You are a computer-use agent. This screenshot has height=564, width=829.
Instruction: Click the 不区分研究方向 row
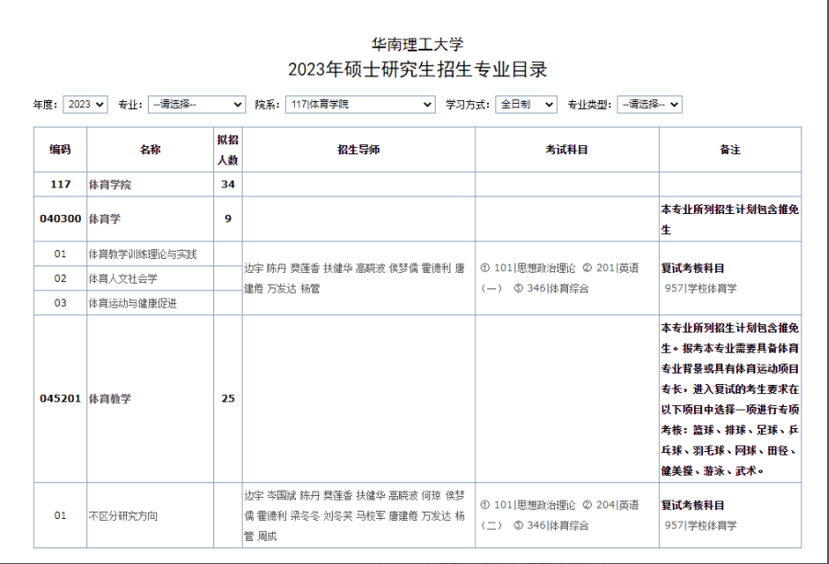pyautogui.click(x=150, y=515)
